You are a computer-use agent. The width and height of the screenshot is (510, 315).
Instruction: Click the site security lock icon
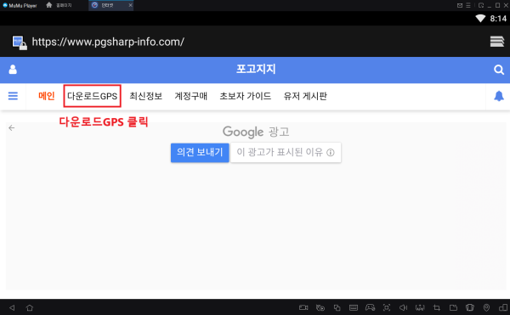pyautogui.click(x=20, y=42)
